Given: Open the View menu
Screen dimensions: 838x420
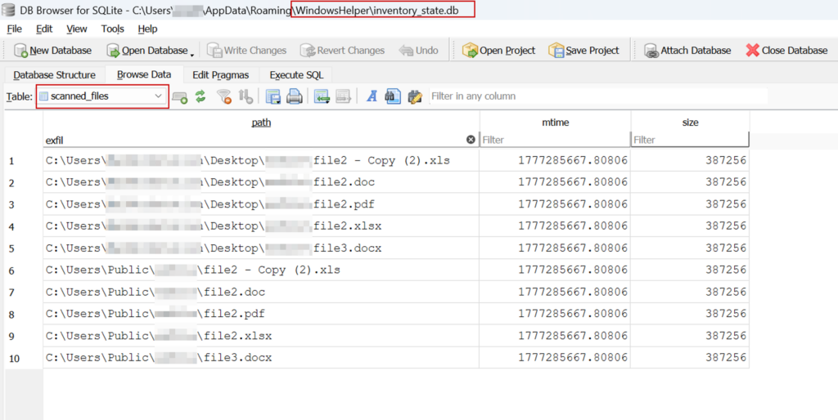Looking at the screenshot, I should tap(77, 29).
